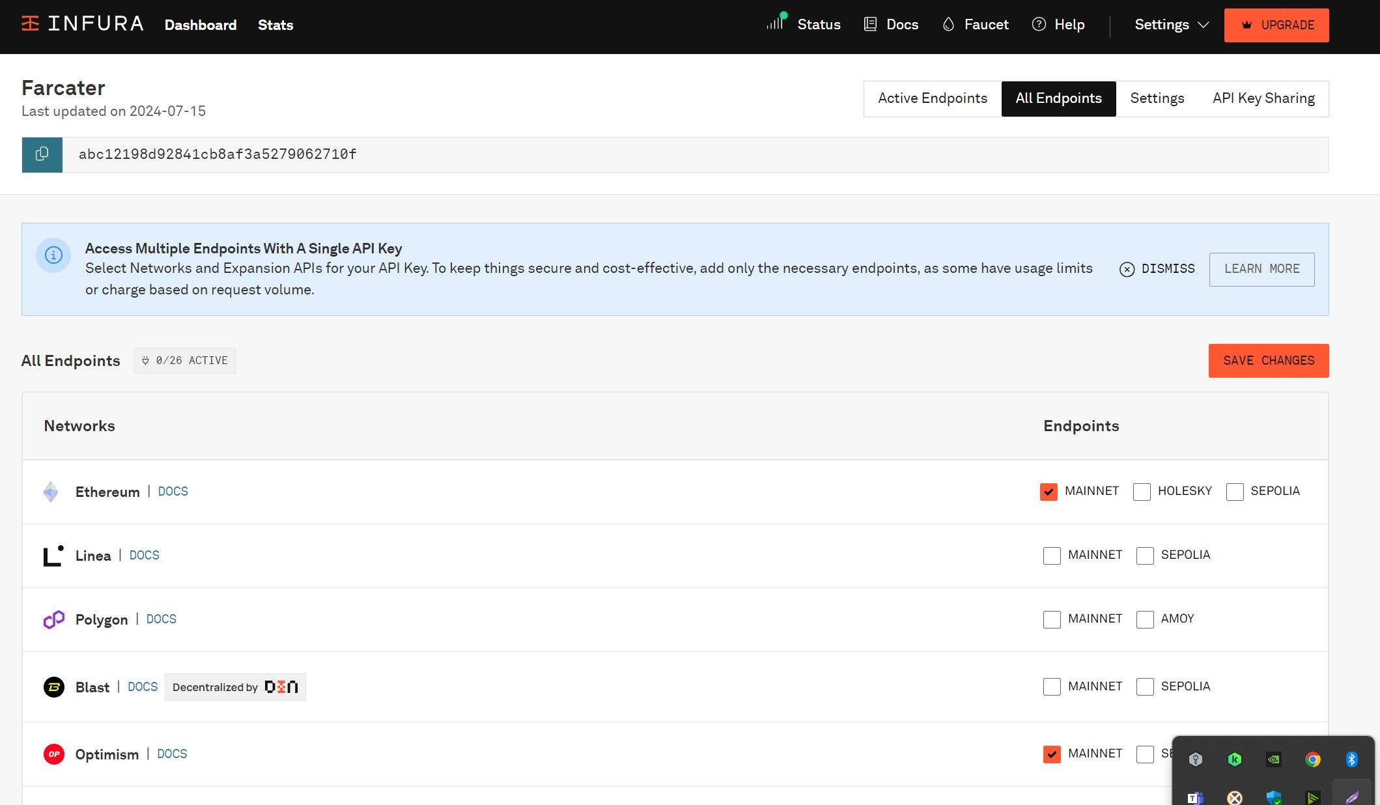Click the API key text field
The width and height of the screenshot is (1380, 805).
696,155
